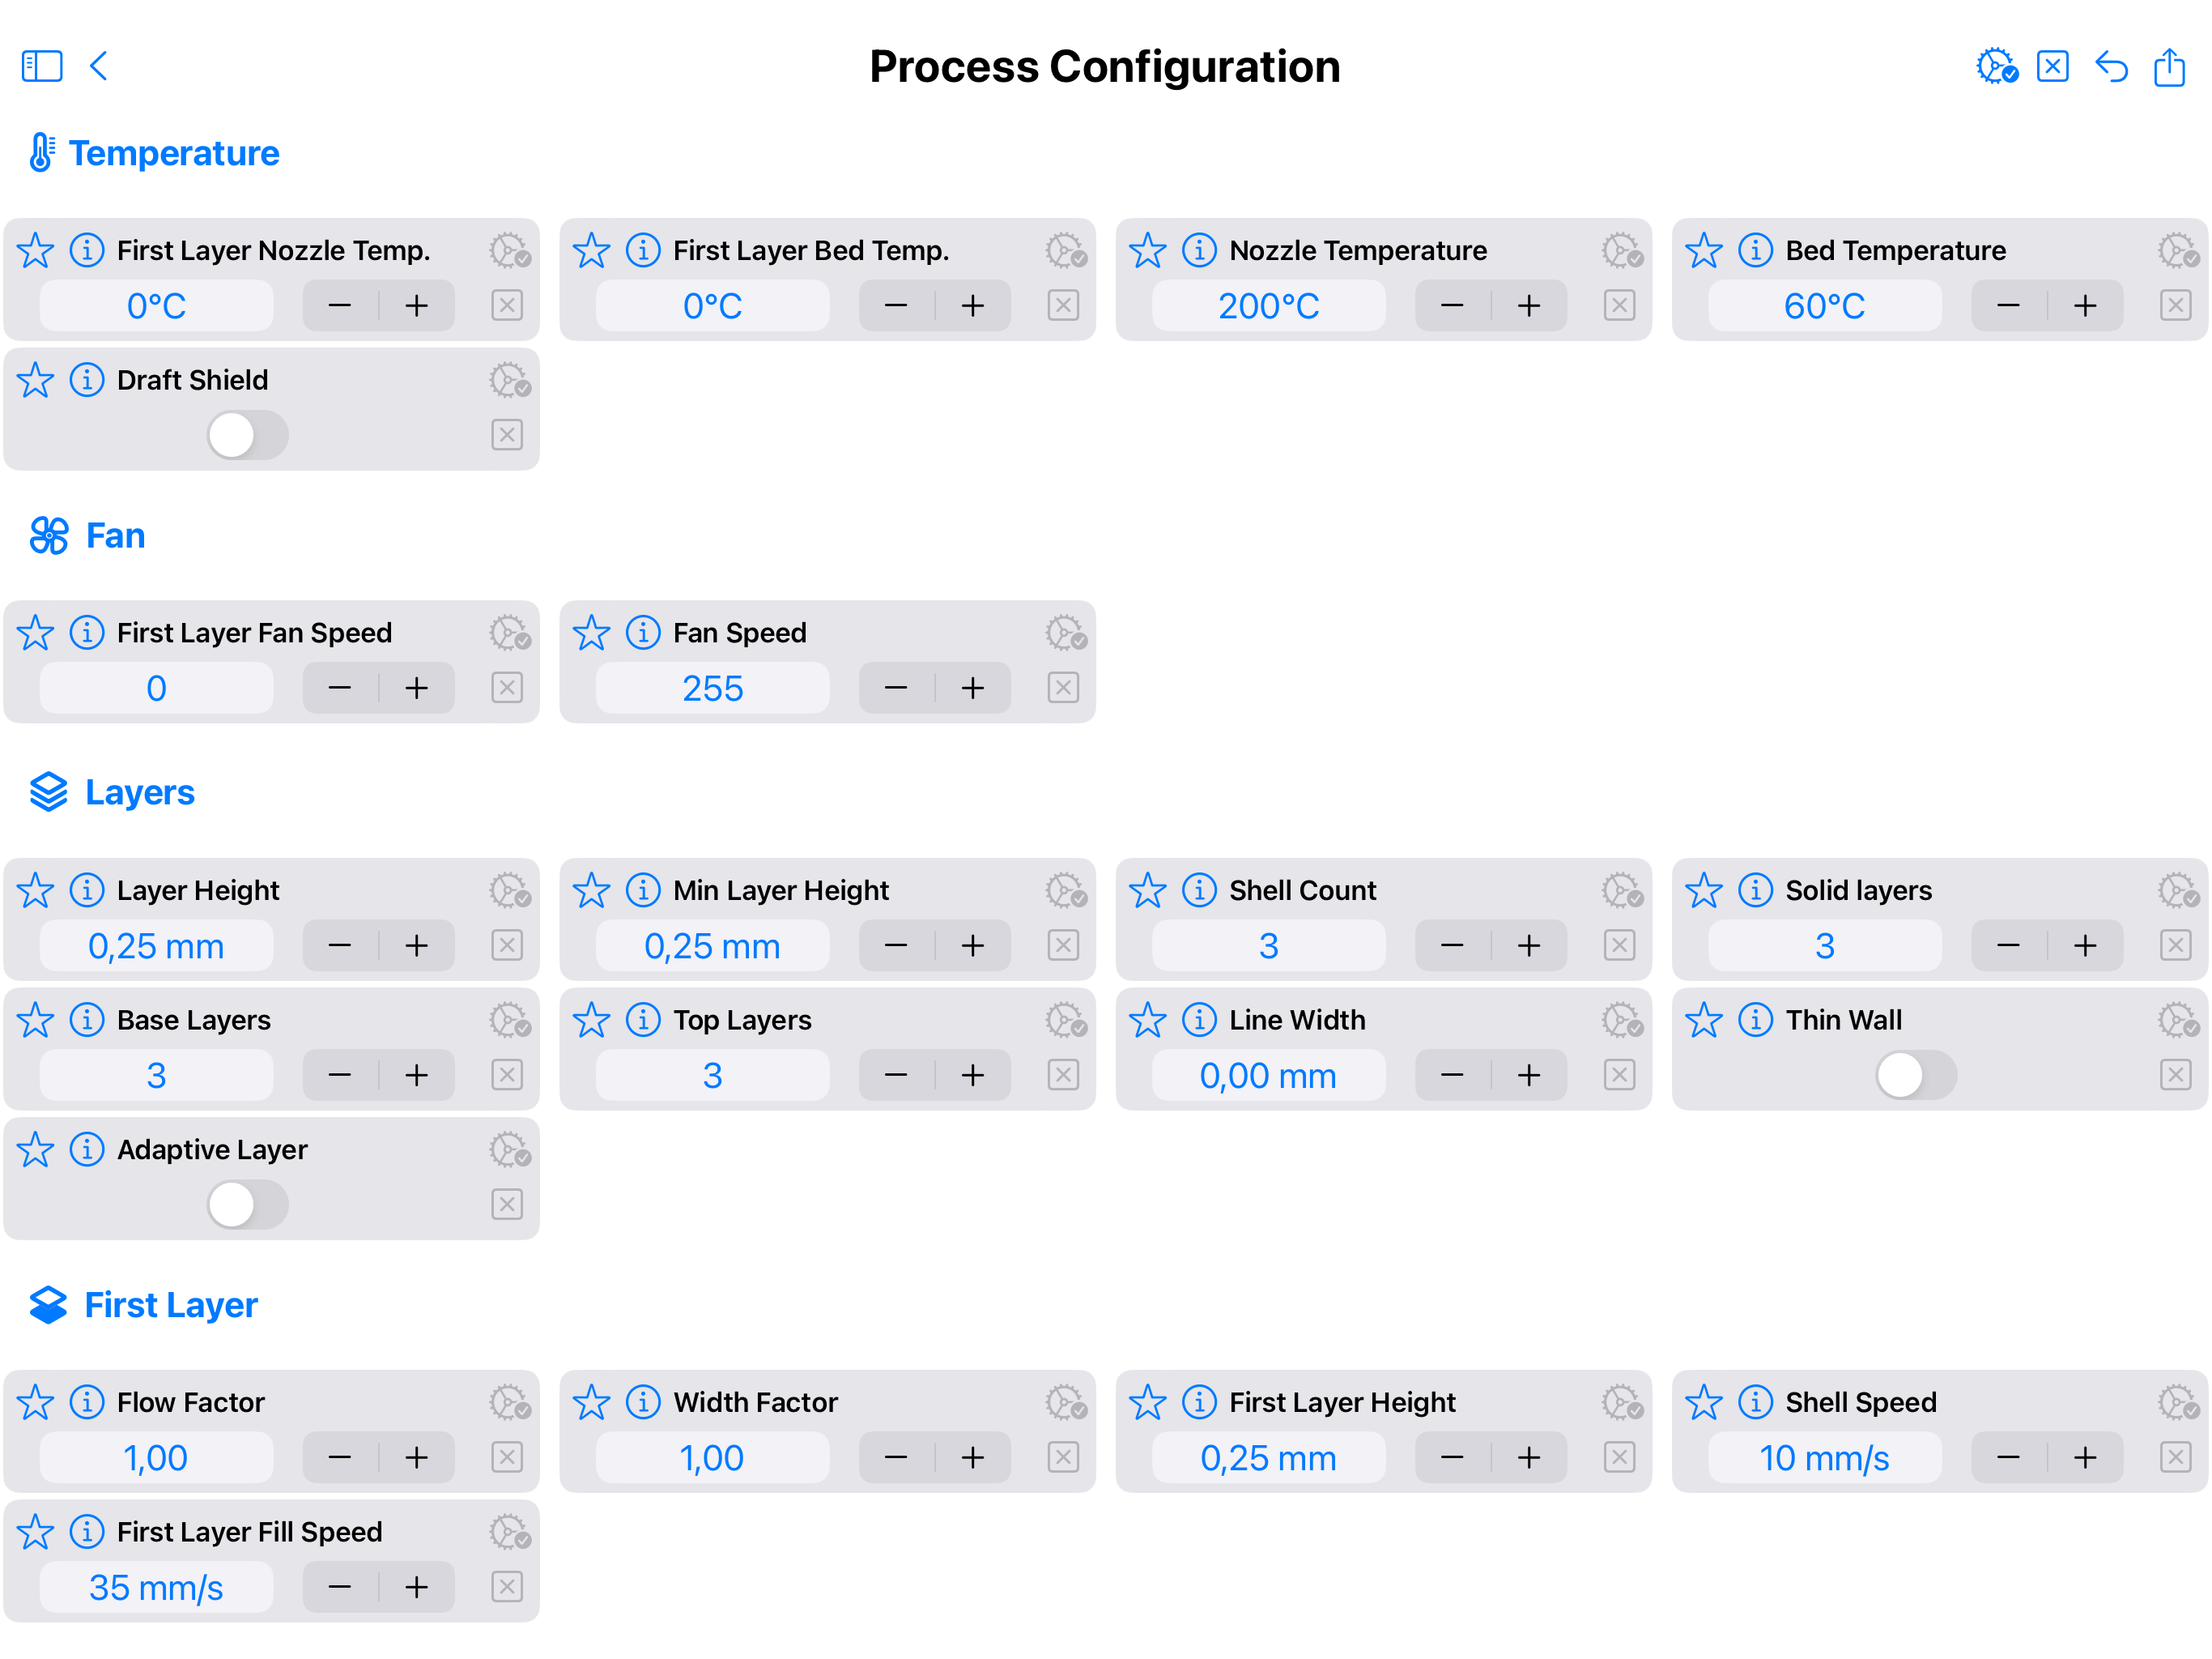
Task: Open the gear icon on Fan Speed card
Action: (x=1066, y=633)
